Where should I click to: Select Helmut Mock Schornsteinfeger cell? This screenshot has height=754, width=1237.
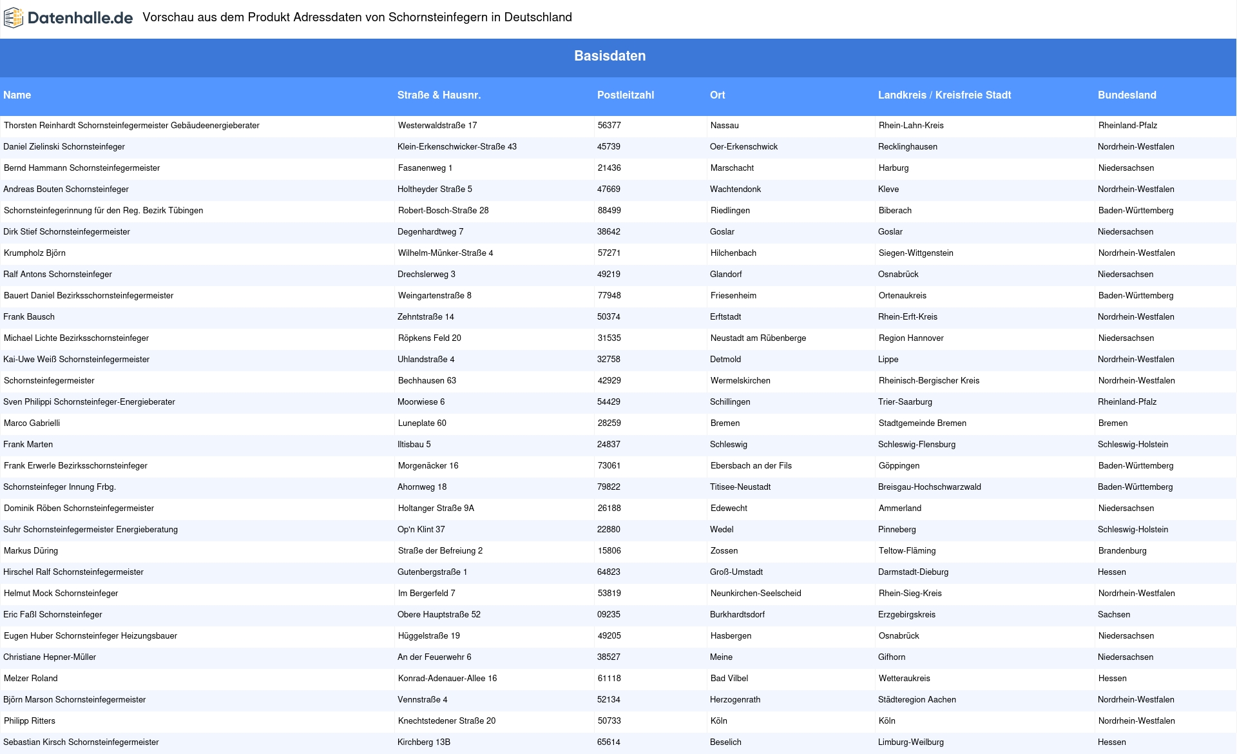[61, 594]
